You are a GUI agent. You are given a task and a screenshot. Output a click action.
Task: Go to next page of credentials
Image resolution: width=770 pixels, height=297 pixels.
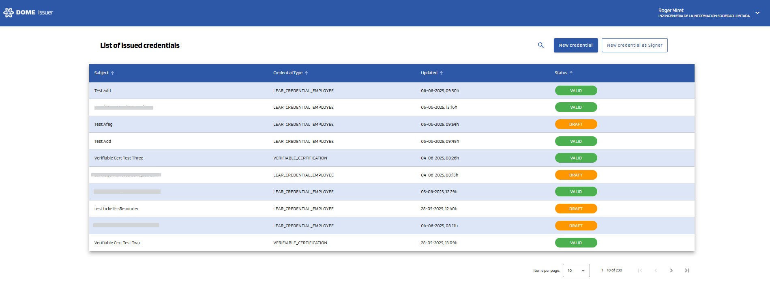(x=671, y=270)
